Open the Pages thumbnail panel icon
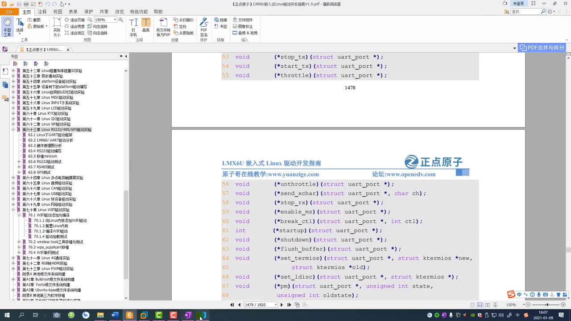 5,85
